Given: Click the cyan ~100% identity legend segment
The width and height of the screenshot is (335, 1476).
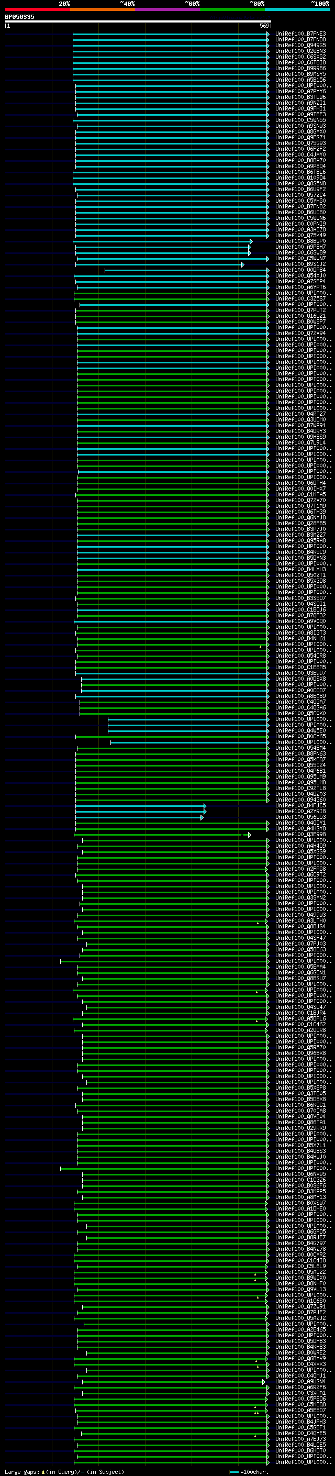Looking at the screenshot, I should pos(297,9).
